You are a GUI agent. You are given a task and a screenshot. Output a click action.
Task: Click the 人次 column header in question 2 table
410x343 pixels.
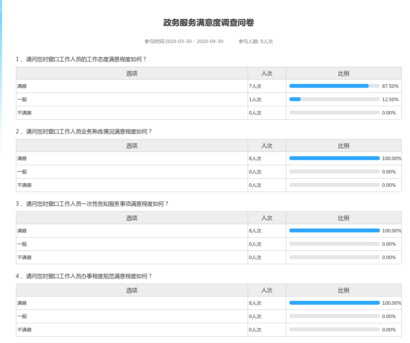pyautogui.click(x=267, y=146)
